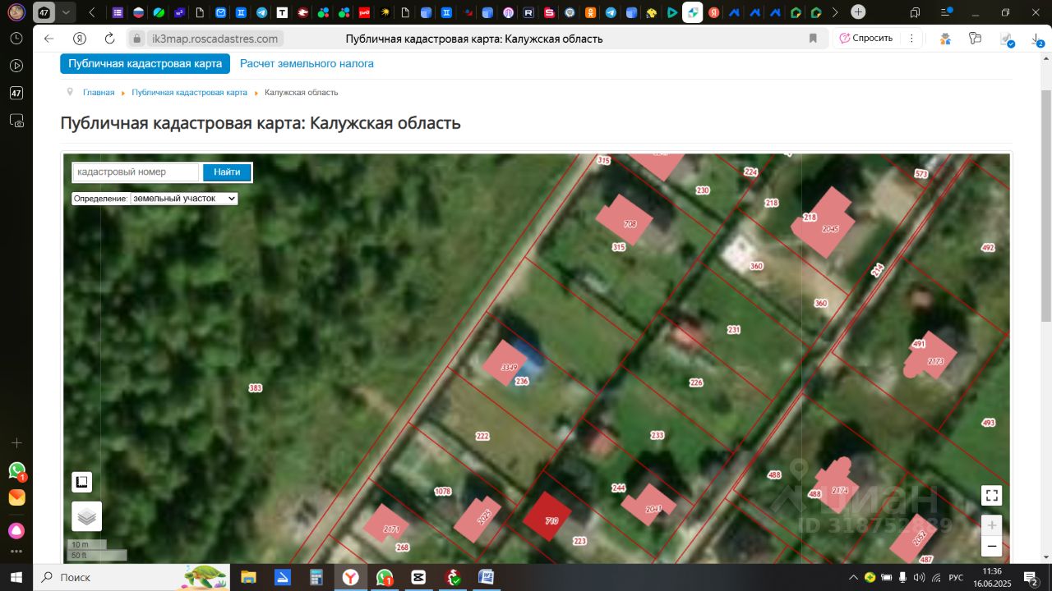Add a new browser tab
1052x591 pixels.
[858, 12]
